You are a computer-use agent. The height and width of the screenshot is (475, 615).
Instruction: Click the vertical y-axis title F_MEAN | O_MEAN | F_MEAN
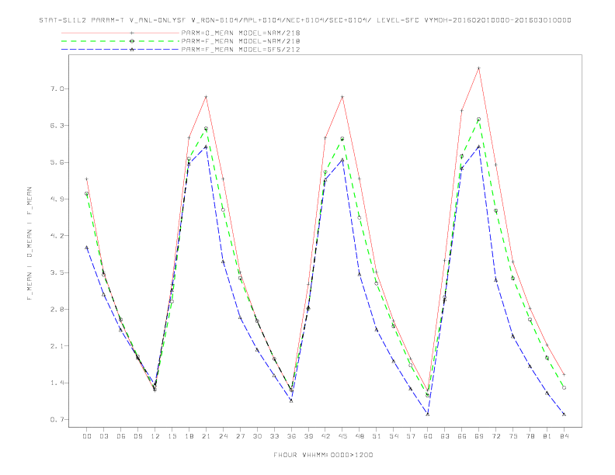[x=30, y=244]
